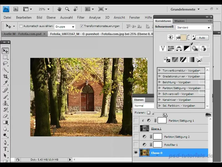Open the Bearbeiten menu
Viewport: 222px width, 167px height.
[24, 18]
